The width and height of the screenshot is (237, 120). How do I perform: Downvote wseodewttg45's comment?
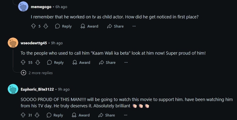click(38, 62)
